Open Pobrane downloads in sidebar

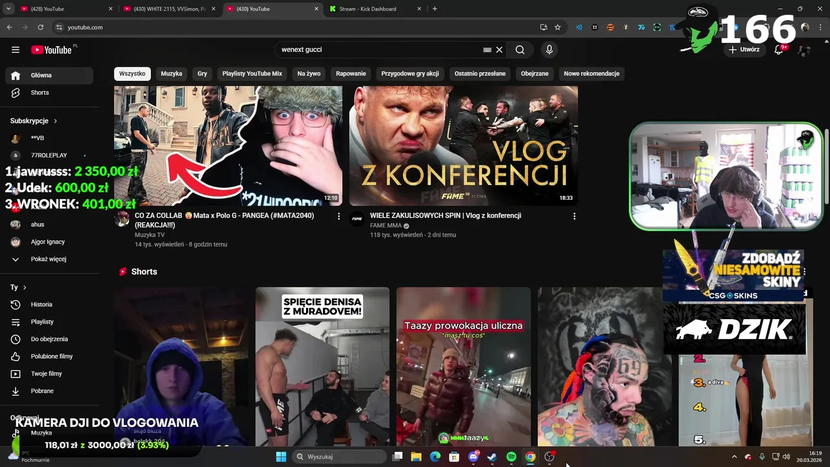coord(49,391)
